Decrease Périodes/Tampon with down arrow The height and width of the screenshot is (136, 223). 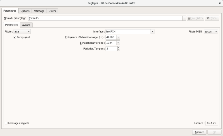119,50
